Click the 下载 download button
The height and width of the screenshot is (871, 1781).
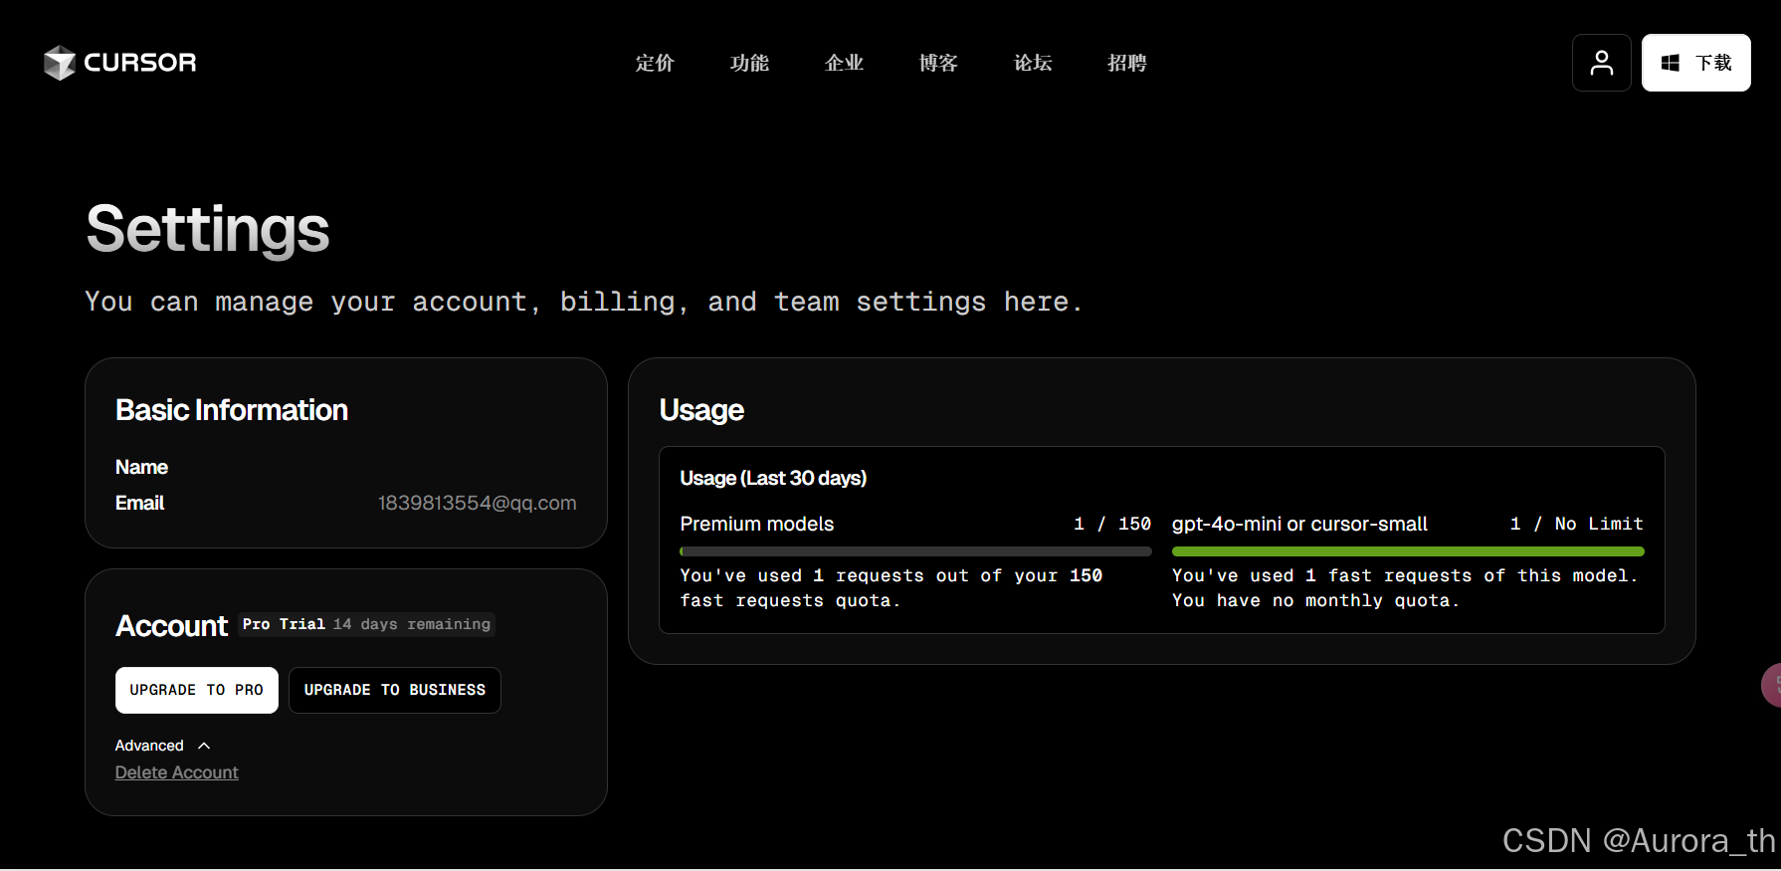coord(1695,63)
